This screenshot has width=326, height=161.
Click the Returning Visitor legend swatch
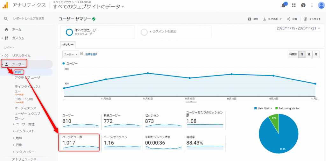(x=277, y=108)
